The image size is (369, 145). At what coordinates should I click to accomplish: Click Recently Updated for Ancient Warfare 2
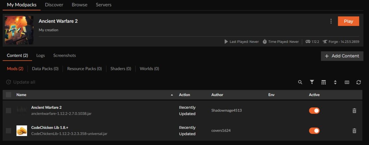187,110
